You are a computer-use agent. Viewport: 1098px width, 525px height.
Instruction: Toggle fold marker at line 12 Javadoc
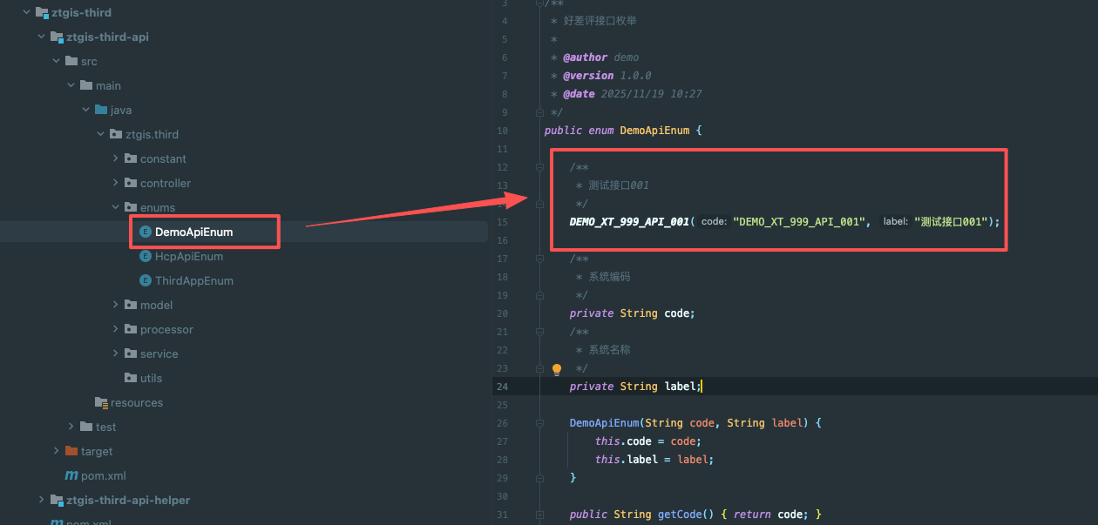540,167
